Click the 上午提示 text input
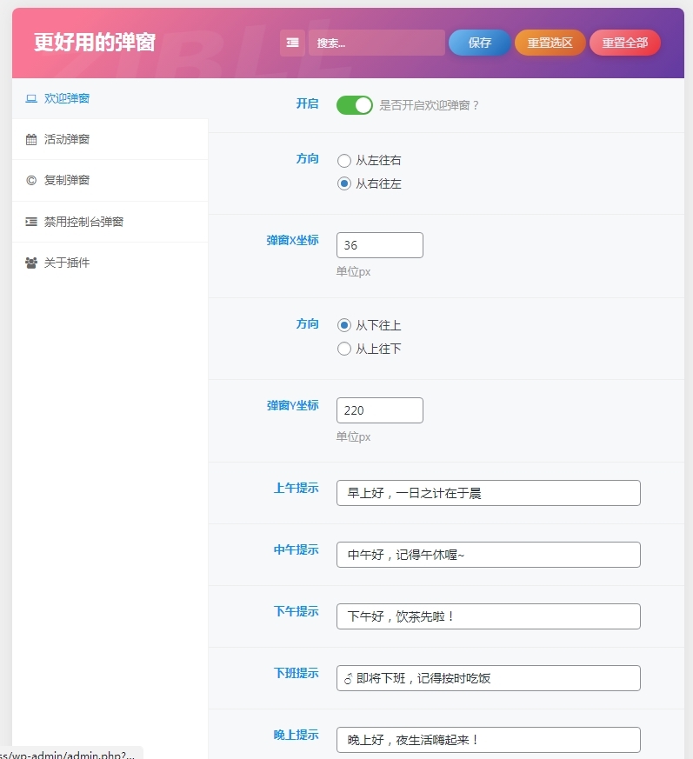This screenshot has width=693, height=759. pyautogui.click(x=488, y=493)
